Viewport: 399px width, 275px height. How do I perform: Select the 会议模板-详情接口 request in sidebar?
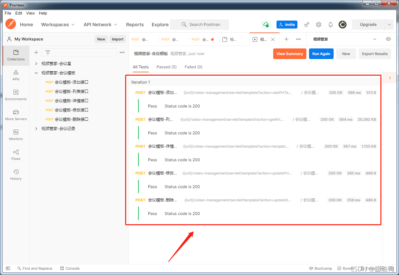pos(71,101)
